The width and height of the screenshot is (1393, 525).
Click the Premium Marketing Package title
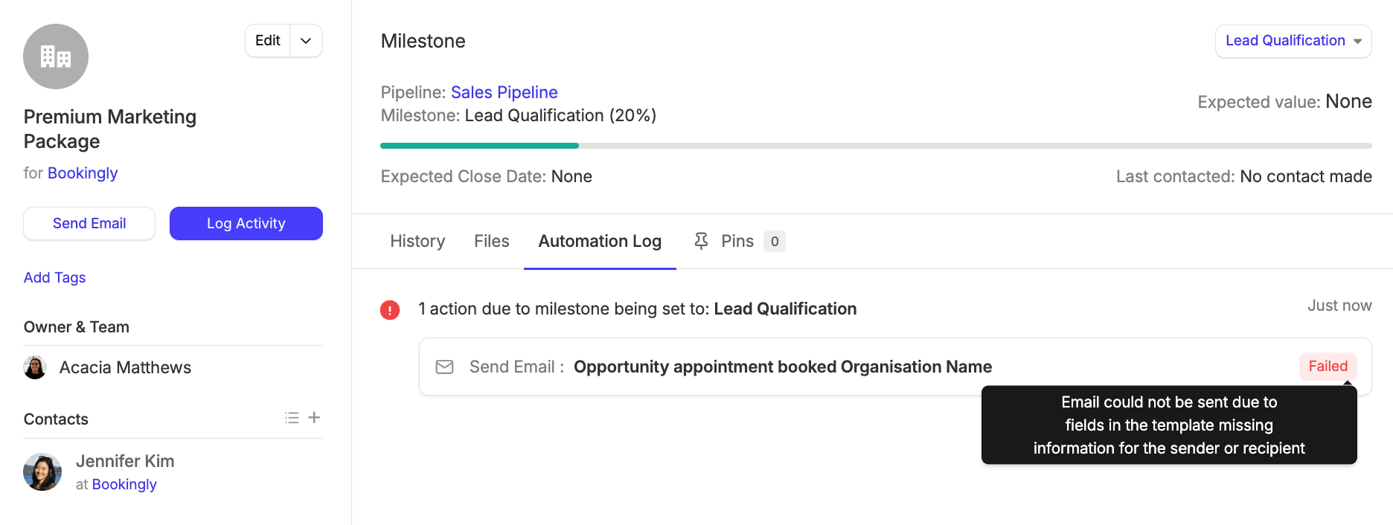(x=110, y=129)
